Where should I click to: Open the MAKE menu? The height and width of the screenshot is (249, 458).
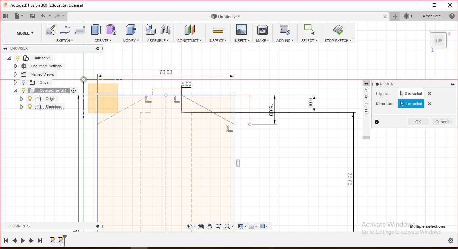pos(262,41)
